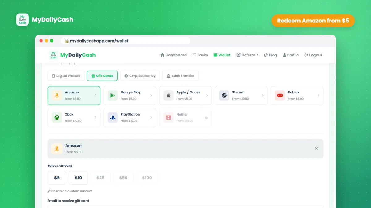Select the $10 amount option
Viewport: 371px width, 208px height.
click(78, 178)
